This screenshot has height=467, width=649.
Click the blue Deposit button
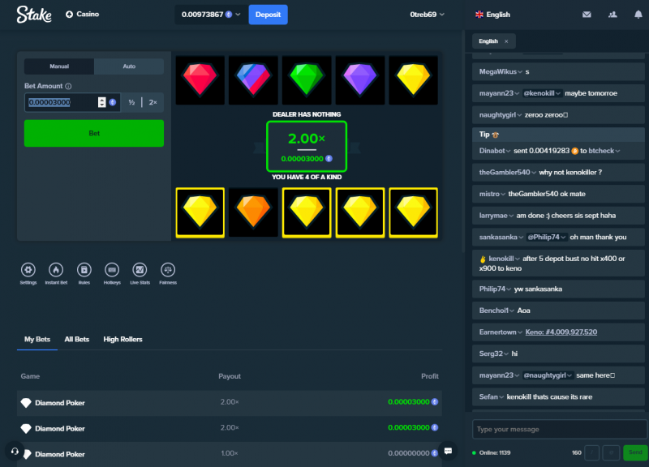[x=268, y=15]
